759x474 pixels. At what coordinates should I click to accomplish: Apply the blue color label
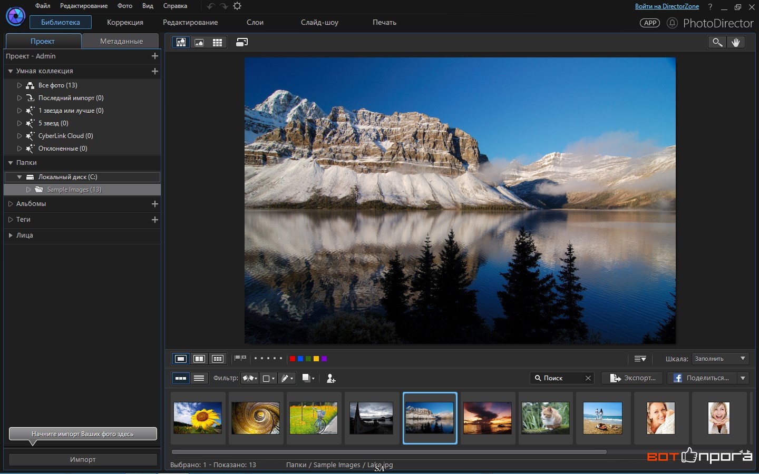pos(300,359)
